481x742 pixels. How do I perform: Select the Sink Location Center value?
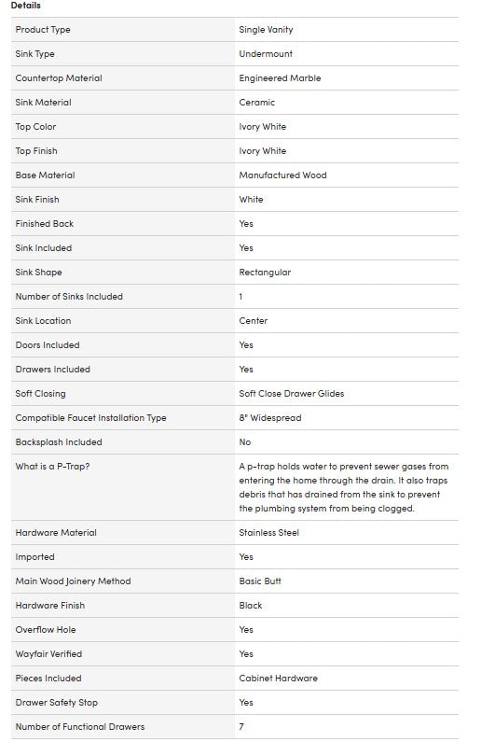click(253, 321)
